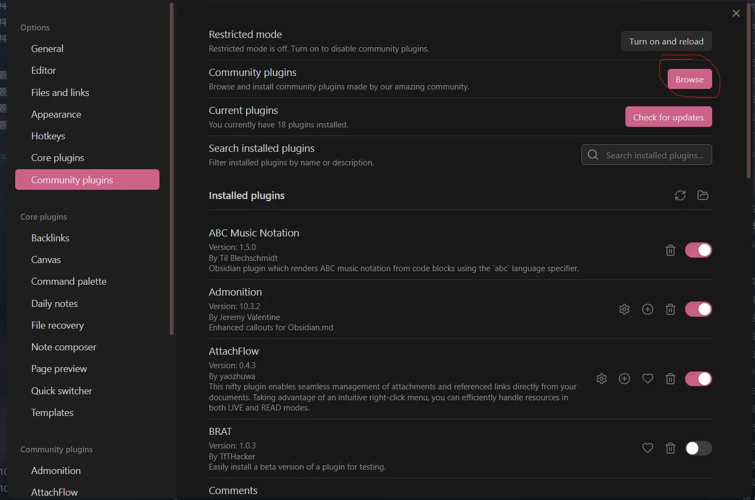Open Core plugins settings tab
755x500 pixels.
coord(87,158)
